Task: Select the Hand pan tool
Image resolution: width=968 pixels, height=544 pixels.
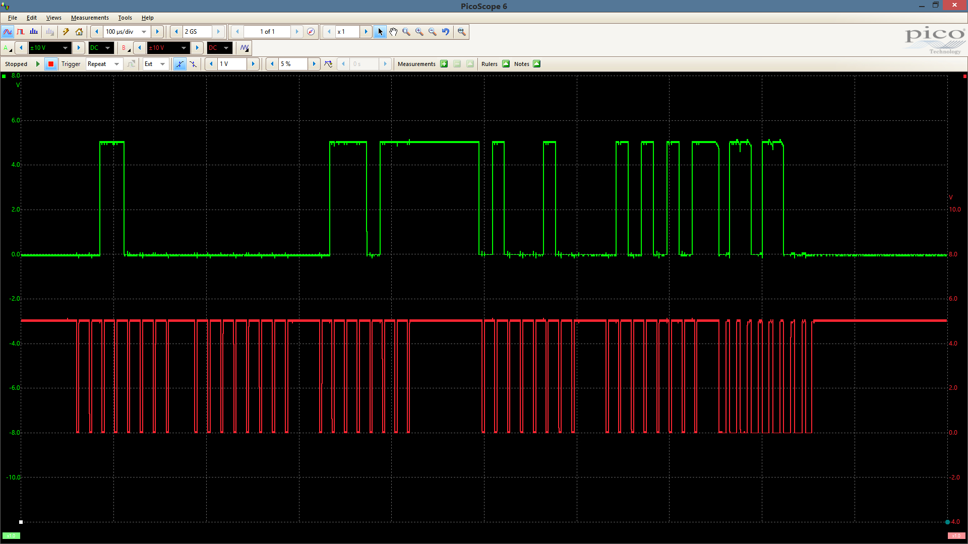Action: tap(393, 32)
